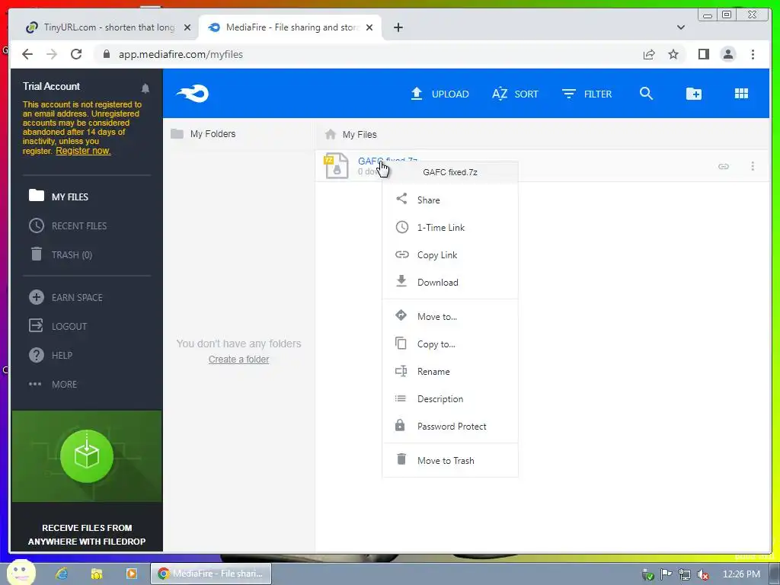
Task: Choose Move to... from context menu
Action: 449,316
